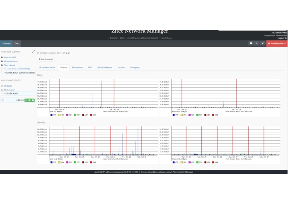Image resolution: width=288 pixels, height=204 pixels.
Task: Open the Changelog tab
Action: [x=135, y=67]
